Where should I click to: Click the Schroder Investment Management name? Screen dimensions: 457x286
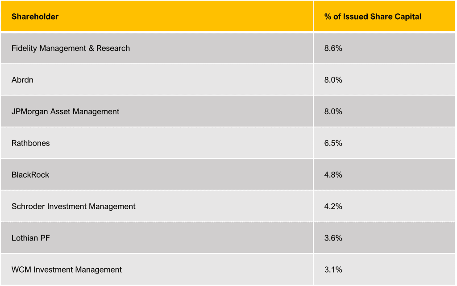coord(73,207)
